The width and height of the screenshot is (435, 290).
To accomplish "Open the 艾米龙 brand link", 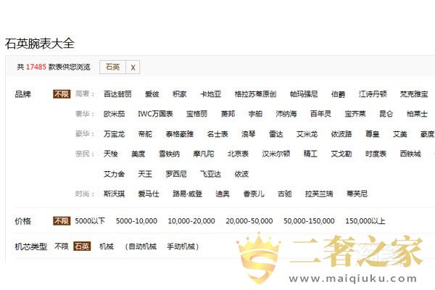I will point(307,134).
